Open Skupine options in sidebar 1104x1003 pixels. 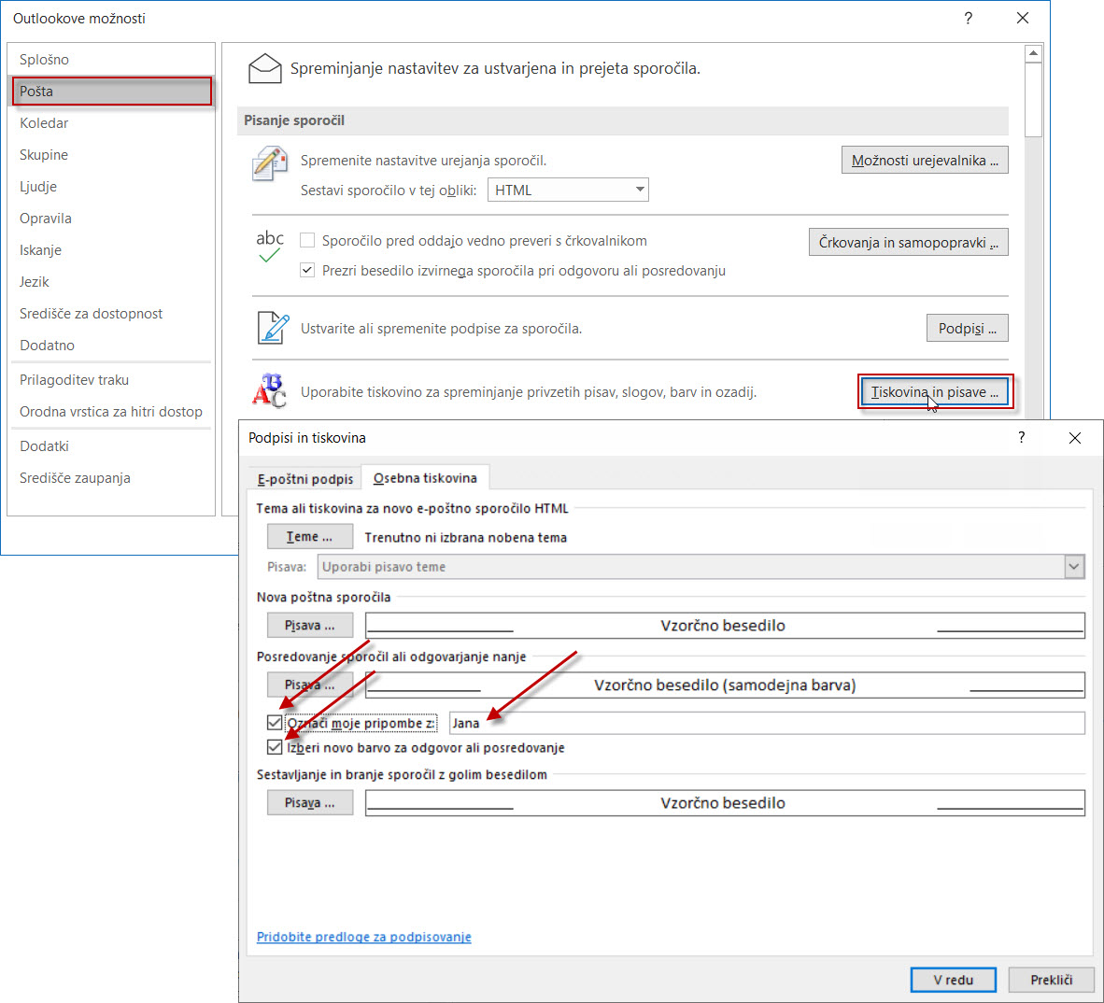point(111,155)
